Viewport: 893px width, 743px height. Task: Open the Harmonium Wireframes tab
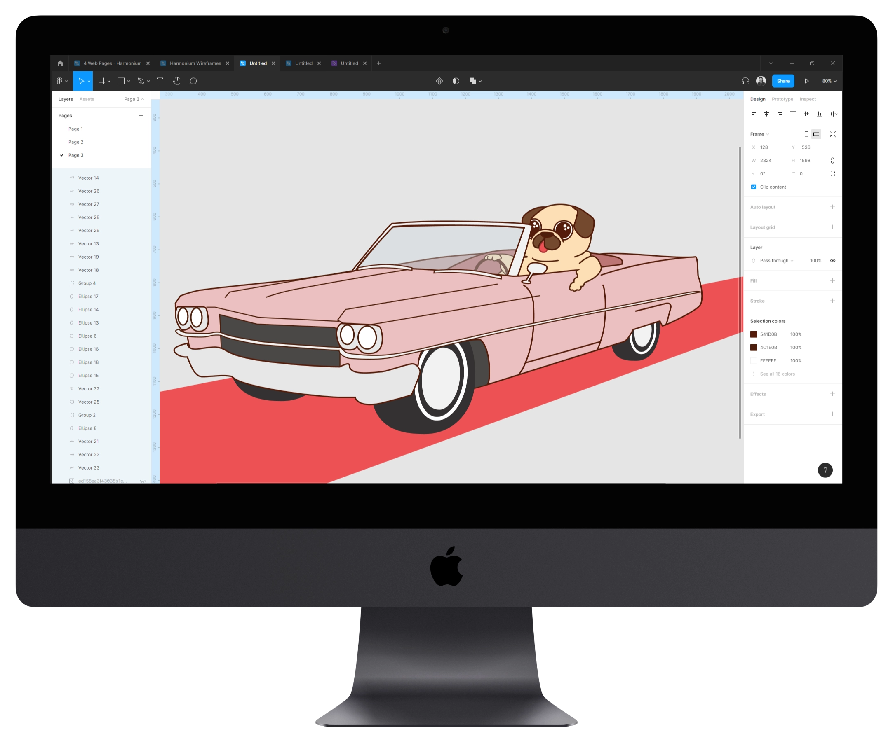195,63
